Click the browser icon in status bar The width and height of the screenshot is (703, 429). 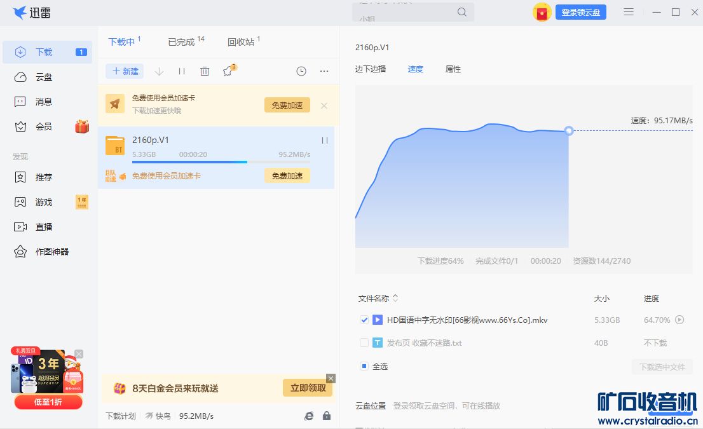pos(309,416)
